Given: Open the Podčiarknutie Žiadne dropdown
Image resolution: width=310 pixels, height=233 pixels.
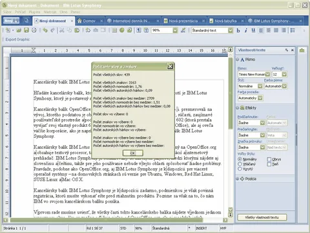Looking at the screenshot, I should coord(262,123).
